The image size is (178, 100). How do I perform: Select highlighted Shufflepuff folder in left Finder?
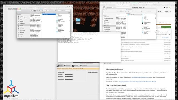tap(49, 14)
